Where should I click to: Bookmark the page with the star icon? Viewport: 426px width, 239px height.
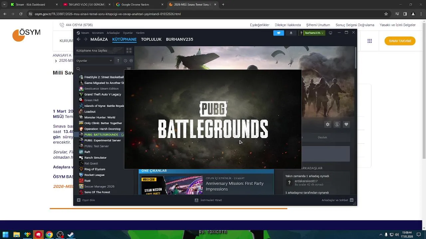pos(386,14)
